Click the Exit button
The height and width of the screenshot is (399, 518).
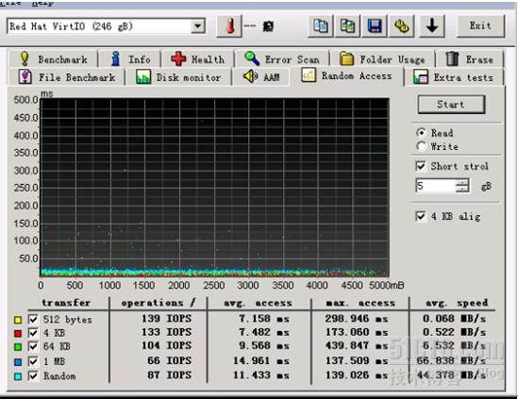480,25
